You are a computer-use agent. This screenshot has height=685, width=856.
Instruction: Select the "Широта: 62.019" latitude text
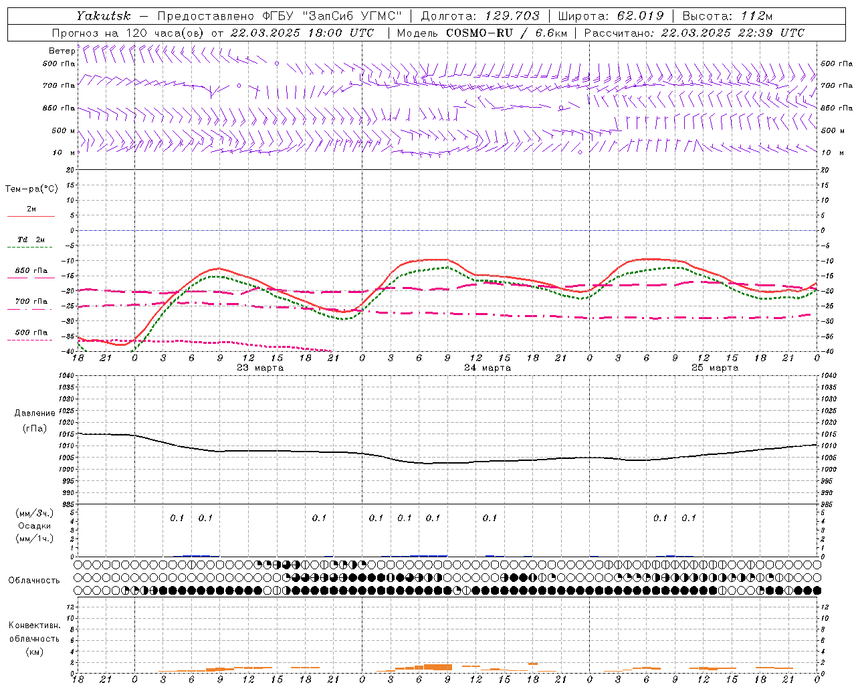pyautogui.click(x=611, y=16)
